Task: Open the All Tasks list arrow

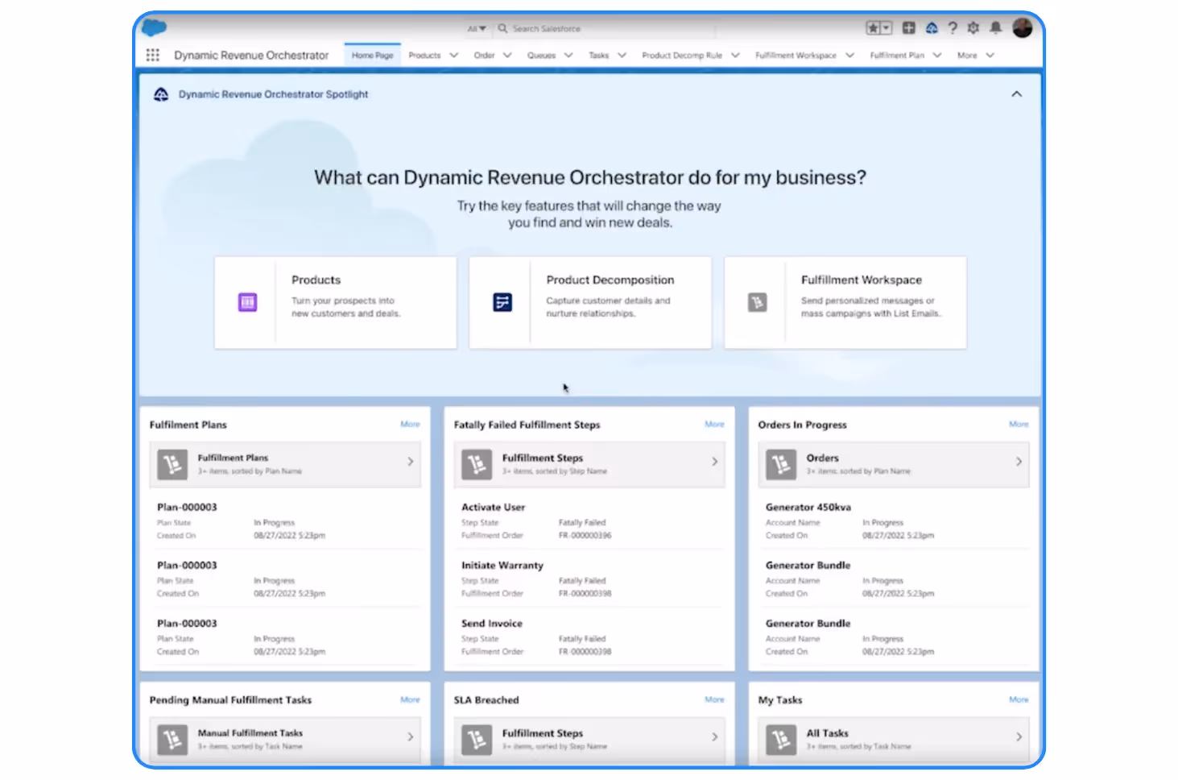Action: tap(1019, 737)
